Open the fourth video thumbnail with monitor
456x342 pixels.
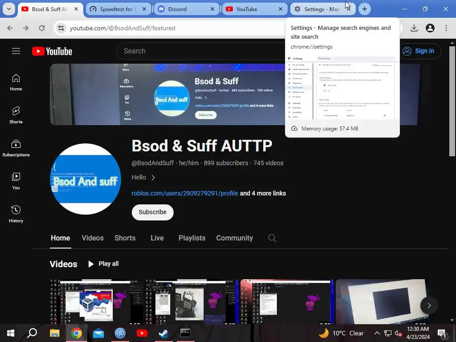click(382, 302)
